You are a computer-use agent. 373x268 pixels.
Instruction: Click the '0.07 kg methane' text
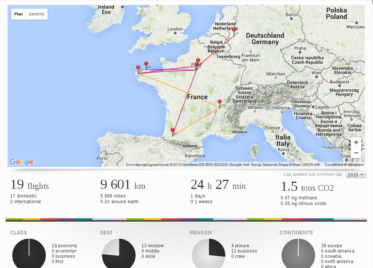[x=299, y=198]
